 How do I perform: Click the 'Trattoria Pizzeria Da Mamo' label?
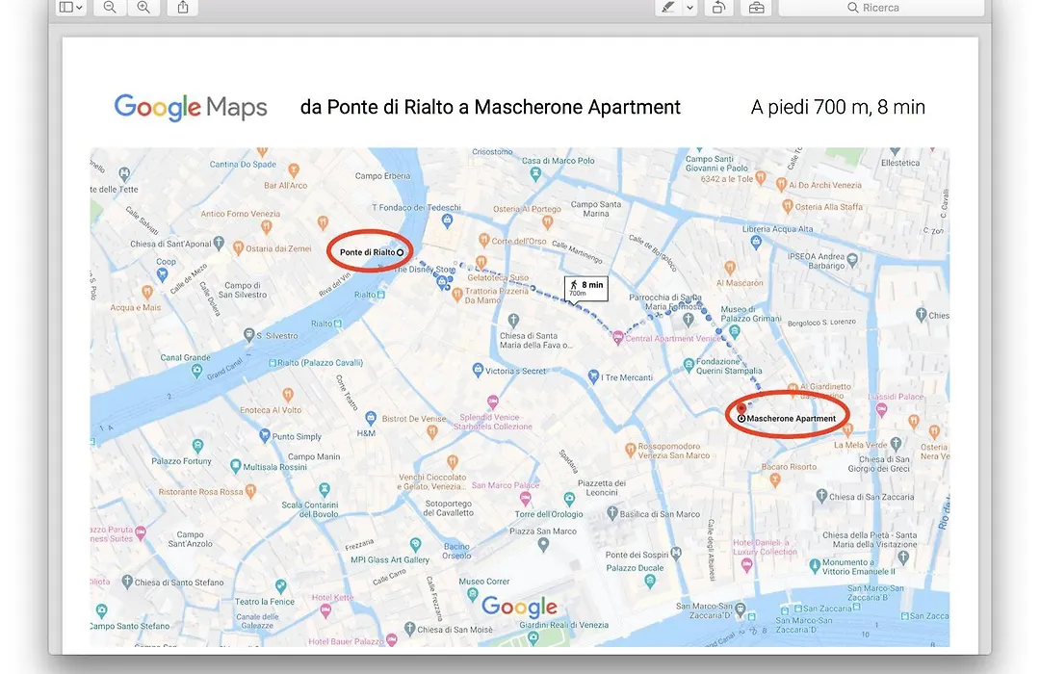click(497, 296)
